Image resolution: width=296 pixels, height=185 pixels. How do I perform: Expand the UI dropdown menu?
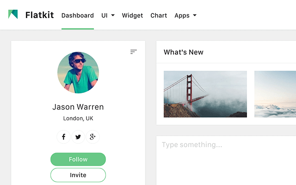click(108, 15)
